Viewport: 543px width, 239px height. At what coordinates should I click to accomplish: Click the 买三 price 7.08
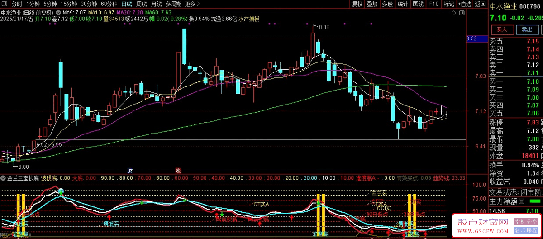pos(533,97)
